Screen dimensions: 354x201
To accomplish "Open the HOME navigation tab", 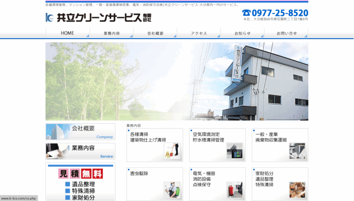I will [67, 33].
